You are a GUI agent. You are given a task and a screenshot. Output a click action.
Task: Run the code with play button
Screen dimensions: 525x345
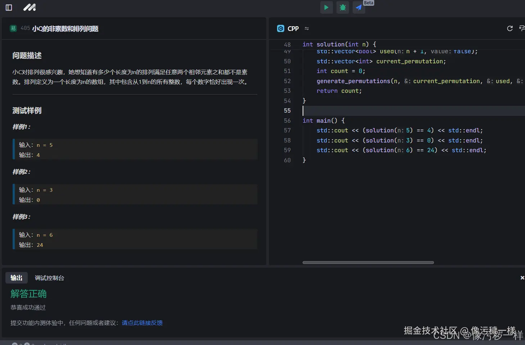(326, 7)
